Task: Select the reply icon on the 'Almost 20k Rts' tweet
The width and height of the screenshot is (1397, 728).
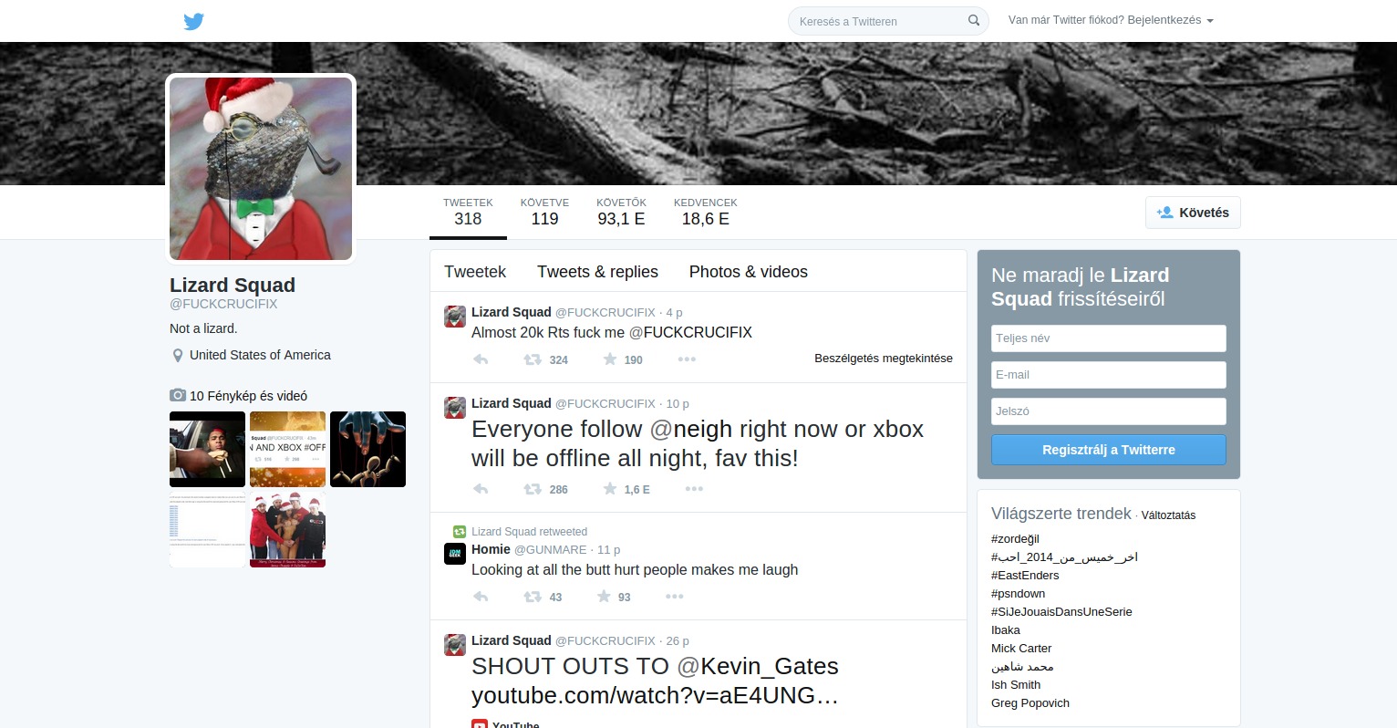Action: [481, 359]
